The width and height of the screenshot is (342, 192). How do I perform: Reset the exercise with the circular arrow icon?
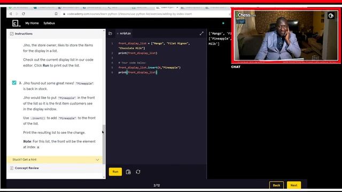[138, 172]
